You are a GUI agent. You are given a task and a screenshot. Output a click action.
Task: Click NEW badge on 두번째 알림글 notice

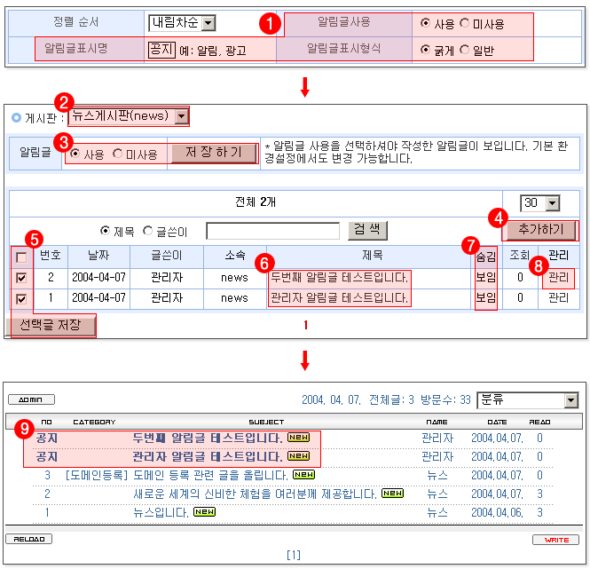pos(297,438)
